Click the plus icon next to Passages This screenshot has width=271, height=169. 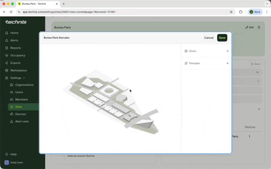pos(227,63)
